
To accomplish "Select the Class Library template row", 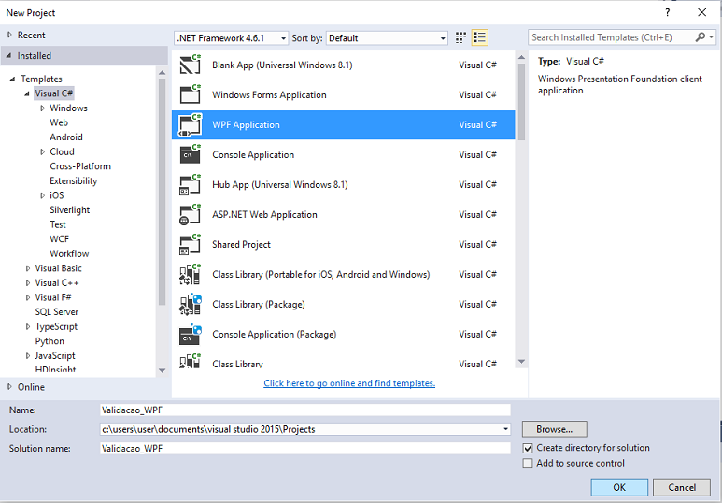I will (x=343, y=362).
